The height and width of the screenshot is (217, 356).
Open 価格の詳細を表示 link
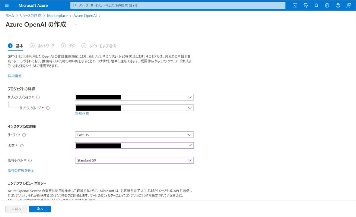(21, 170)
